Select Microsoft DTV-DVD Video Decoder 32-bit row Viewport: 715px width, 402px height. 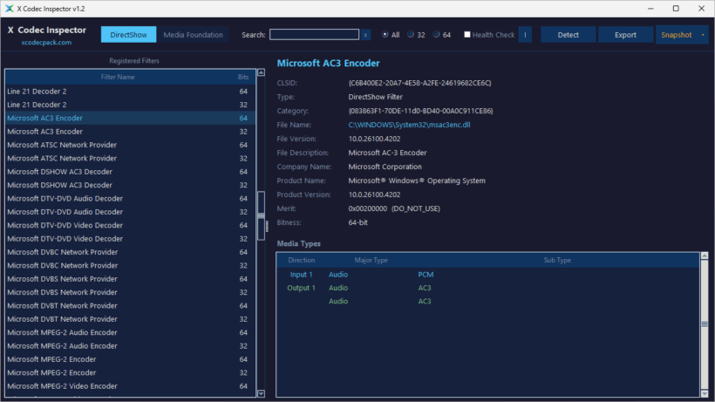coord(131,238)
